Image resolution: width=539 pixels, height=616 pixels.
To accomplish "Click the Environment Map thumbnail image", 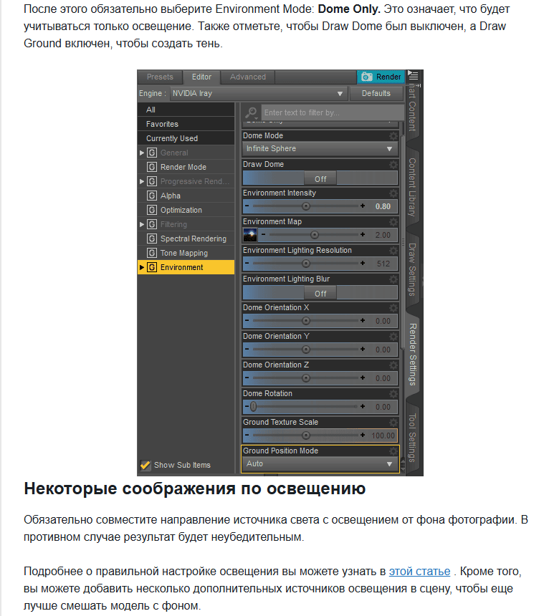I will (x=250, y=235).
